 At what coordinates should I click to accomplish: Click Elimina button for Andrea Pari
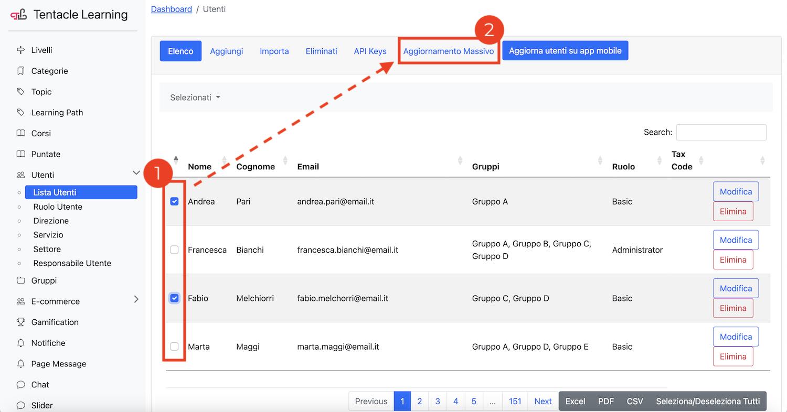733,211
